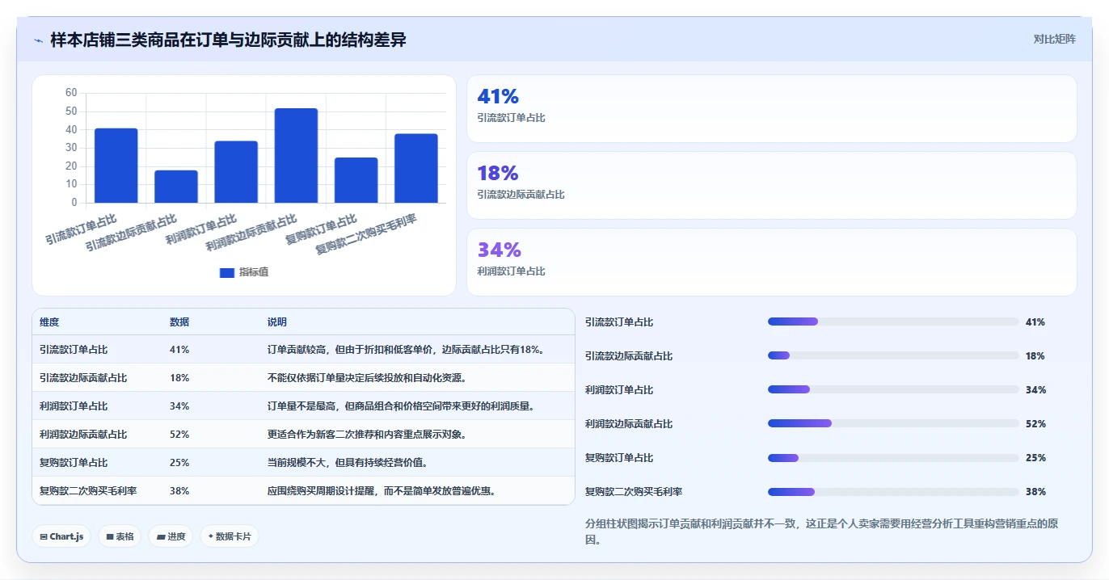Click the tallest 利润款边际贡献占比 chart bar

pos(296,155)
